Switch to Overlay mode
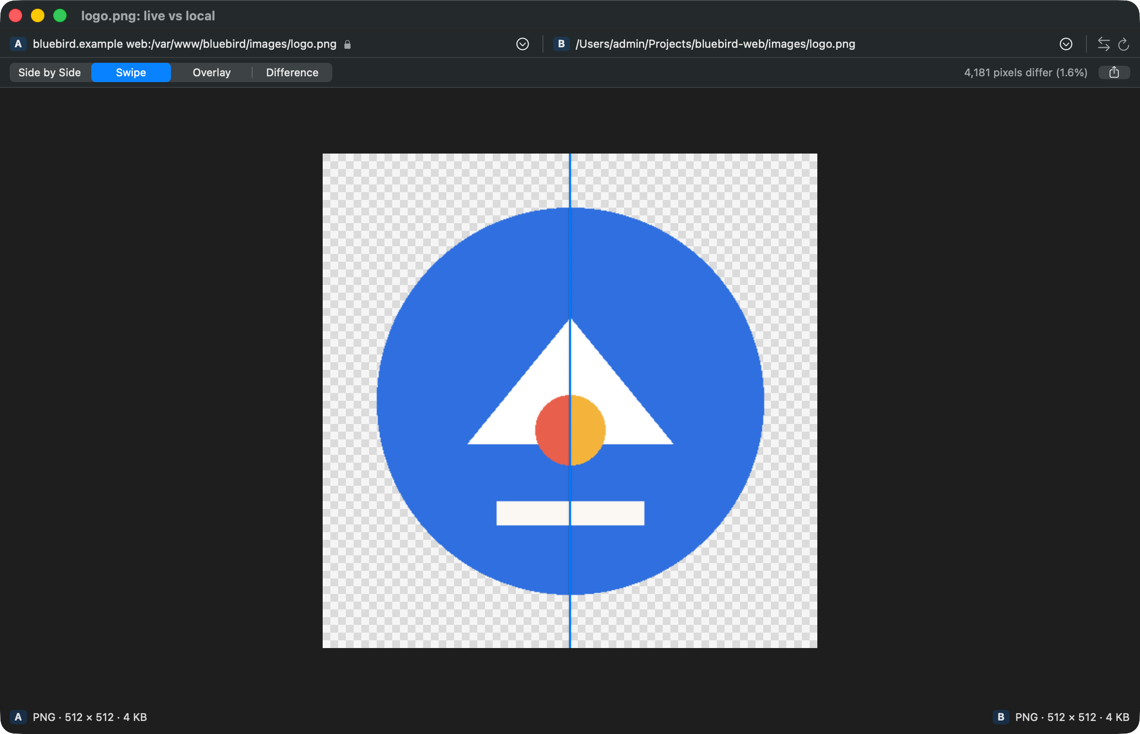Viewport: 1140px width, 734px height. click(212, 72)
